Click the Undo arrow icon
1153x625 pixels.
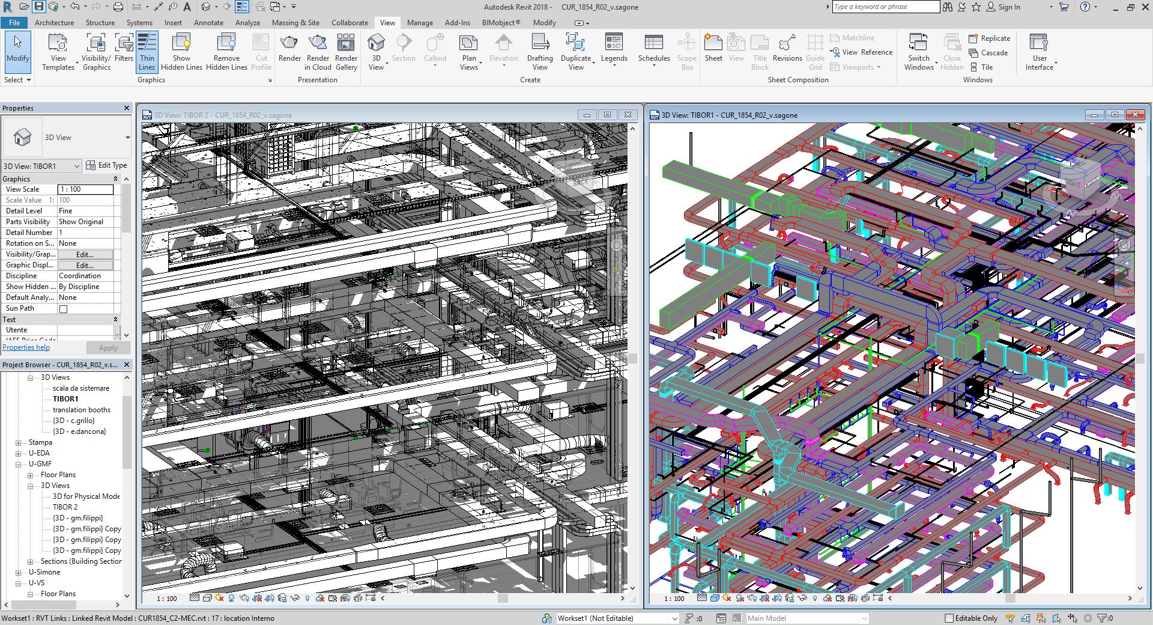click(75, 7)
